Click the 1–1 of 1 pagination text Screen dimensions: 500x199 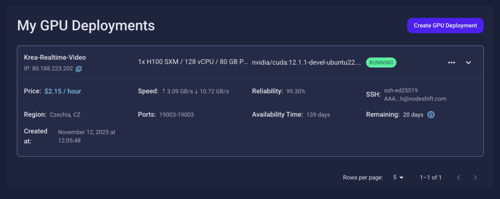[x=431, y=178]
